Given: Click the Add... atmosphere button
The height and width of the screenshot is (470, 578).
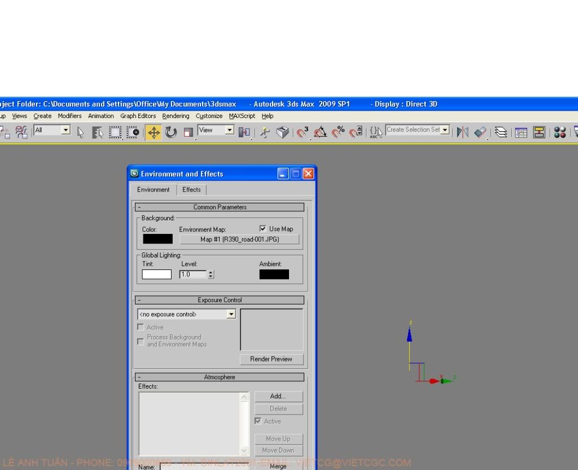Looking at the screenshot, I should pyautogui.click(x=278, y=396).
